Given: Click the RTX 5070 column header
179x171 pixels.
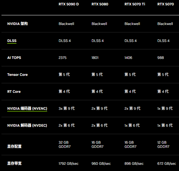Looking at the screenshot, I should (166, 4).
